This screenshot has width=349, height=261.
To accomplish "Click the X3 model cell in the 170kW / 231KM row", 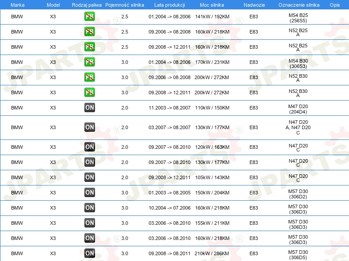I will point(53,62).
